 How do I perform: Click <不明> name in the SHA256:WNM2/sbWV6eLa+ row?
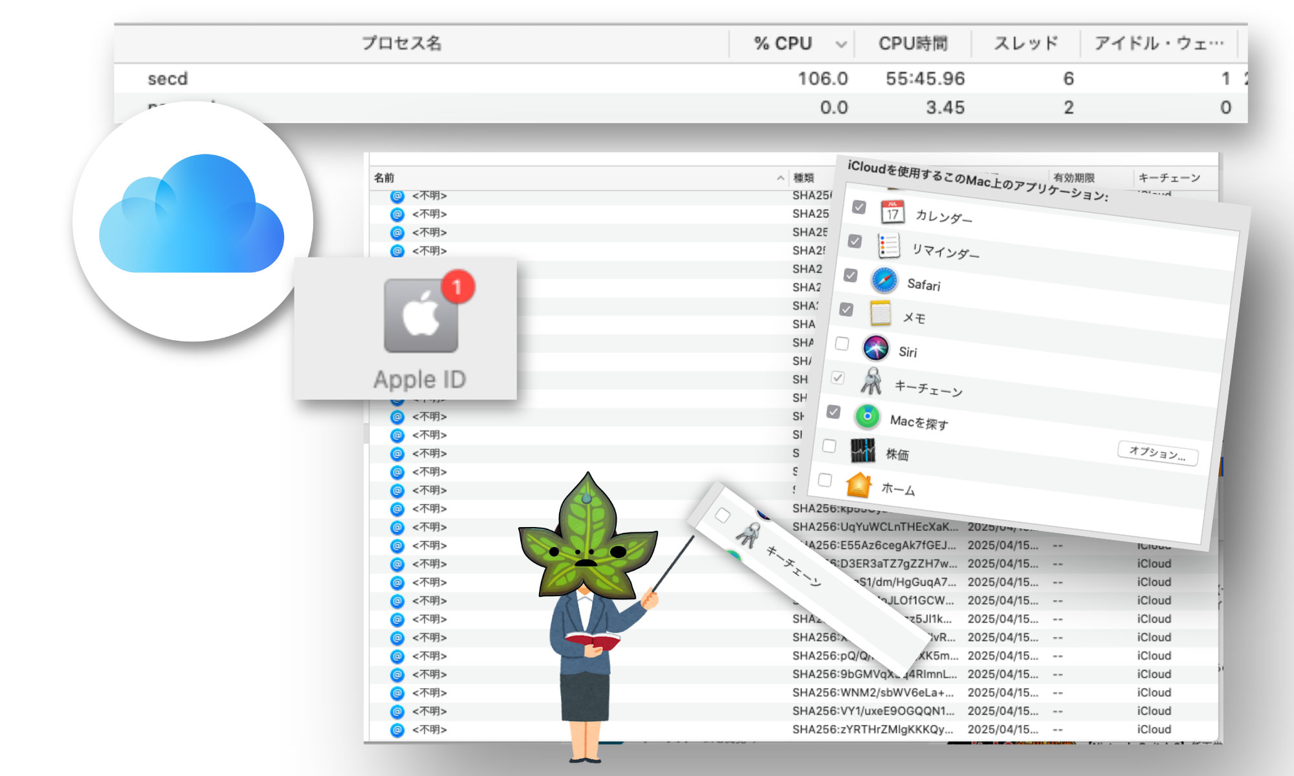430,693
